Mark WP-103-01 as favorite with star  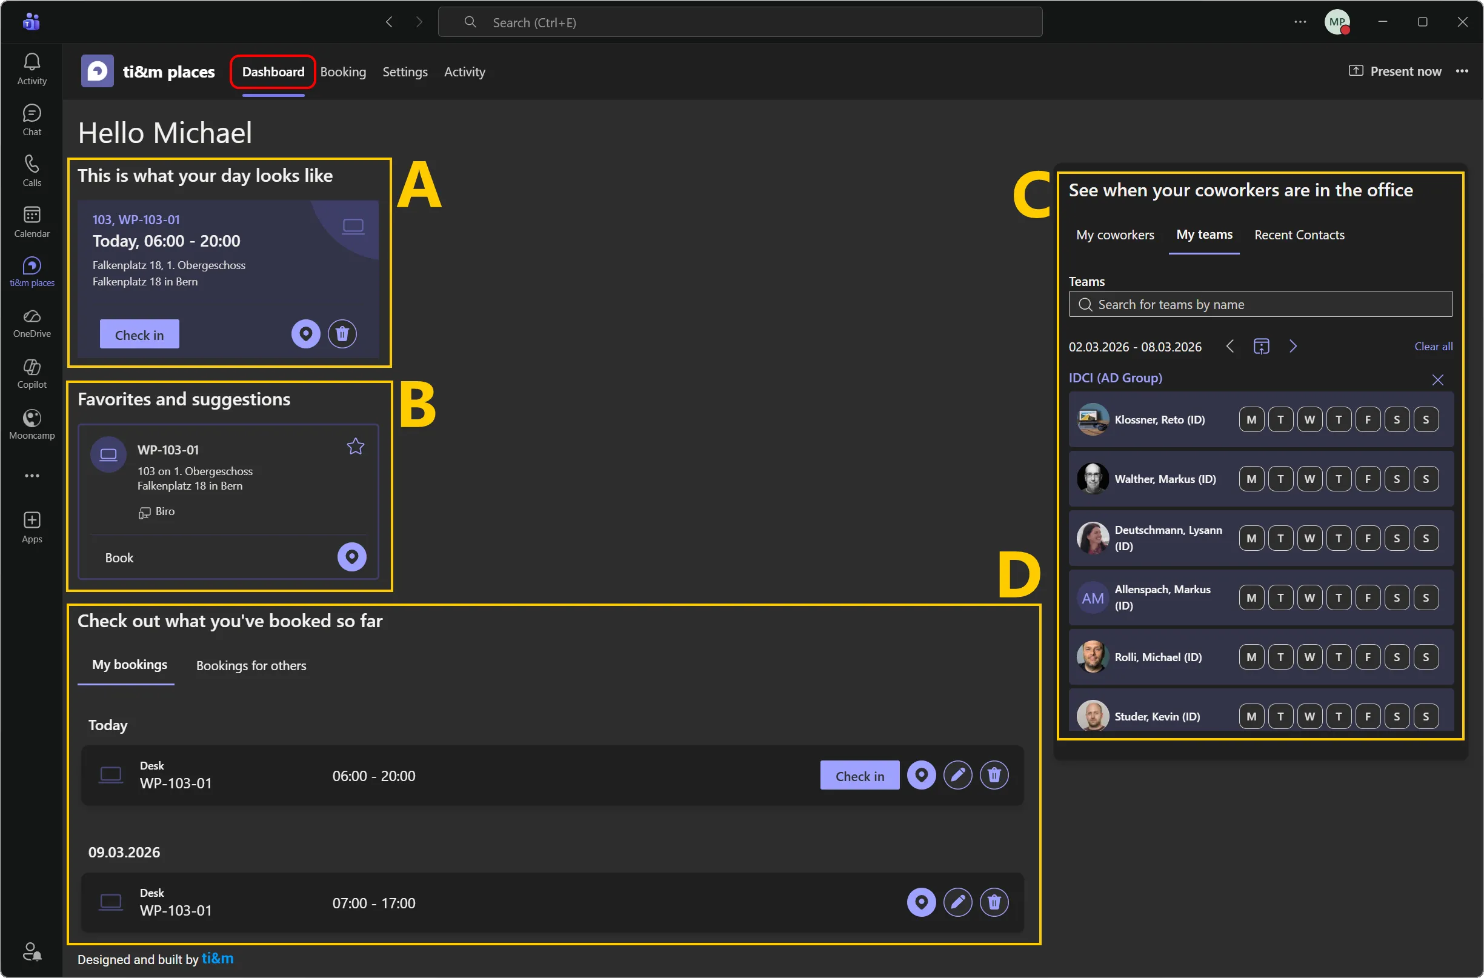356,447
